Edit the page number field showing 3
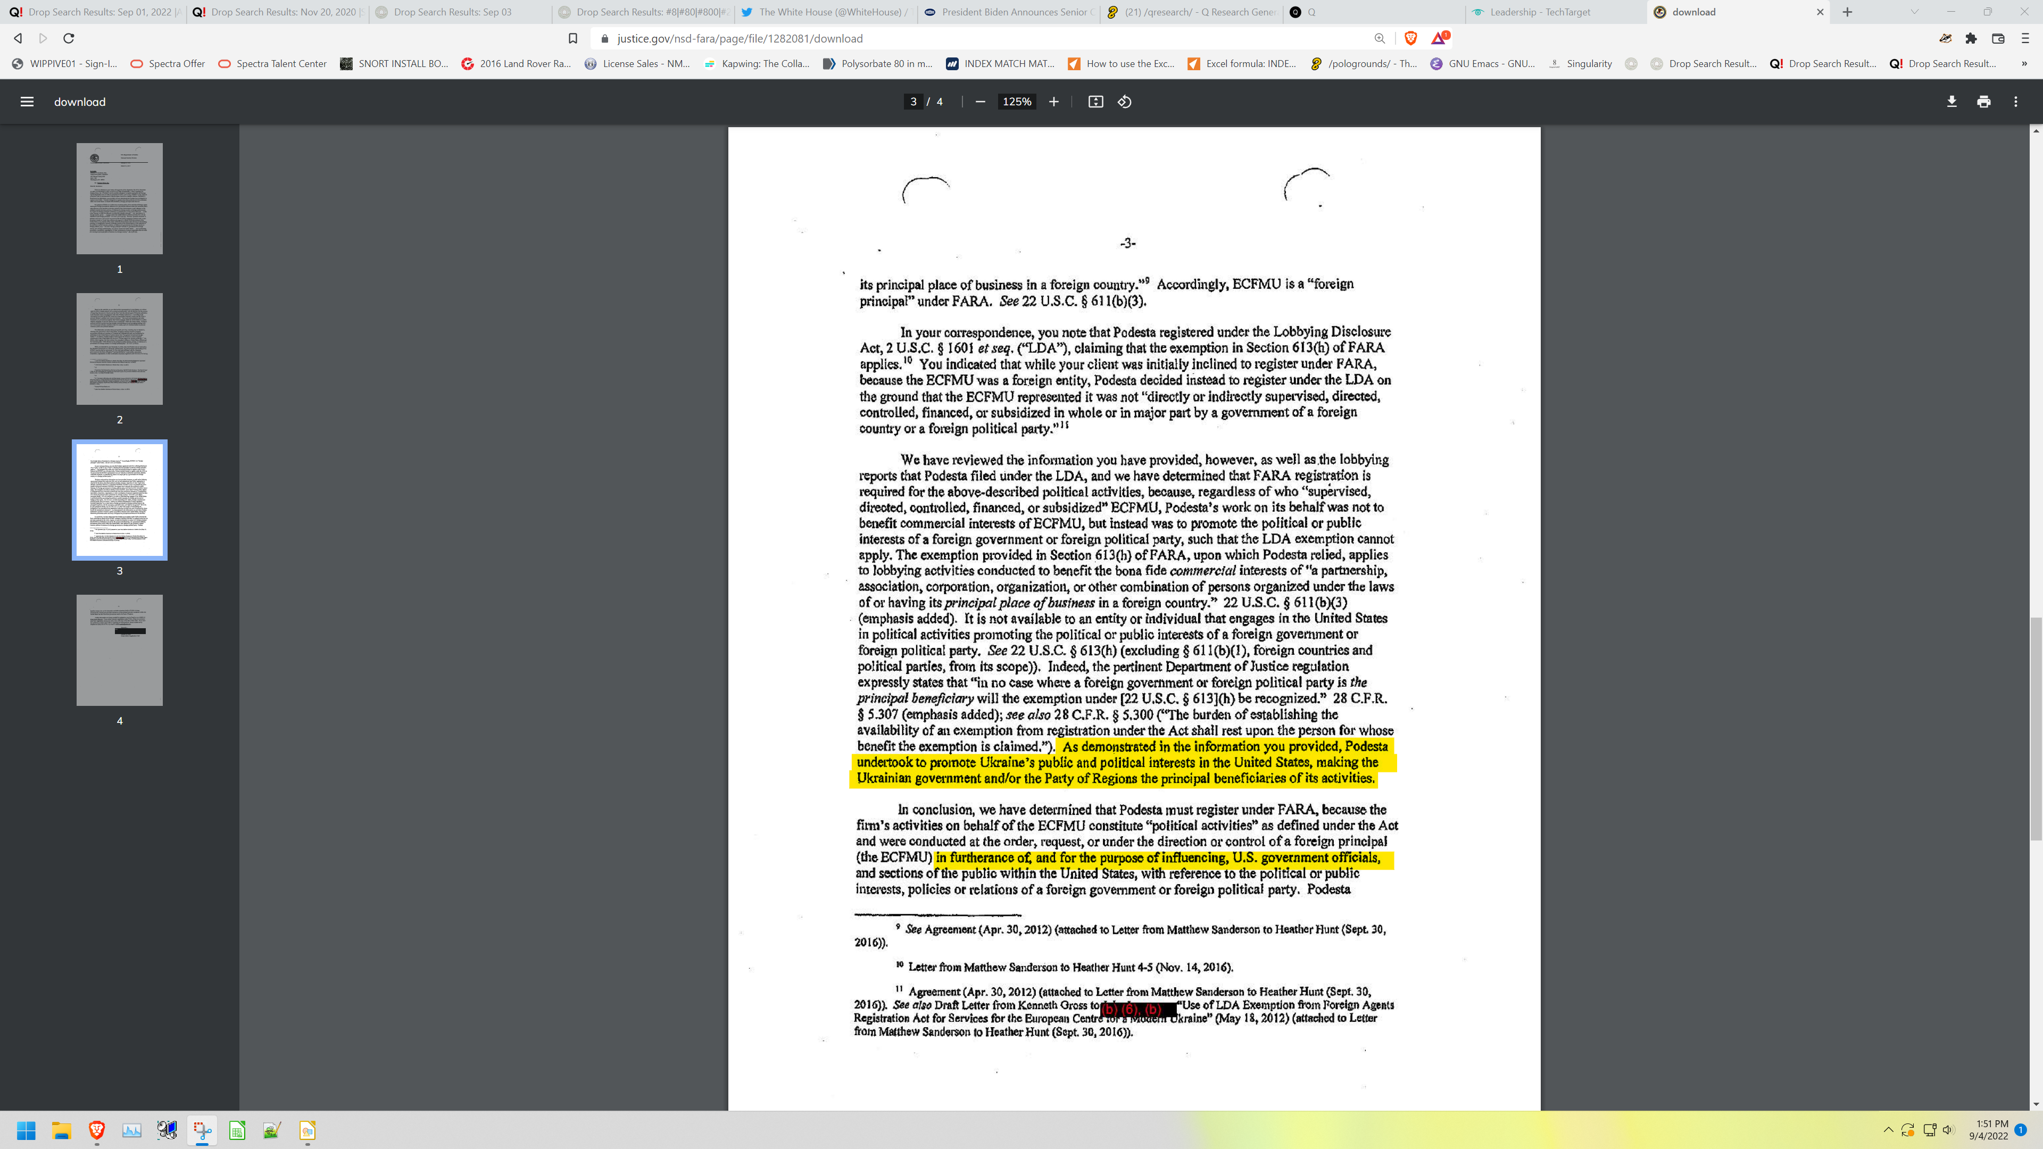The height and width of the screenshot is (1149, 2043). pyautogui.click(x=913, y=102)
